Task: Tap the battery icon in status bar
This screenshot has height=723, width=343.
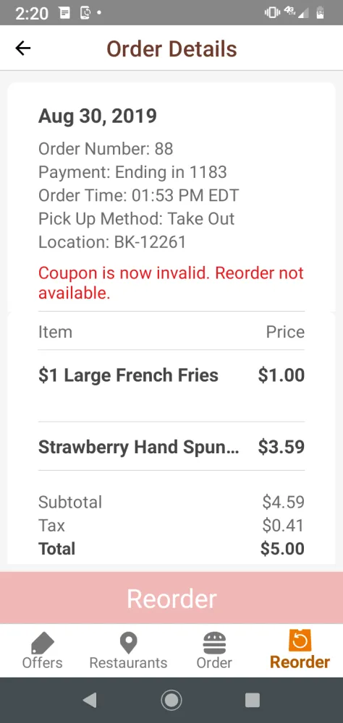Action: click(x=319, y=13)
